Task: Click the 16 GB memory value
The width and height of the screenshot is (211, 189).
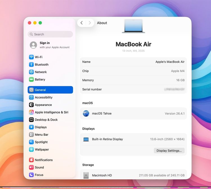Action: tap(180, 80)
